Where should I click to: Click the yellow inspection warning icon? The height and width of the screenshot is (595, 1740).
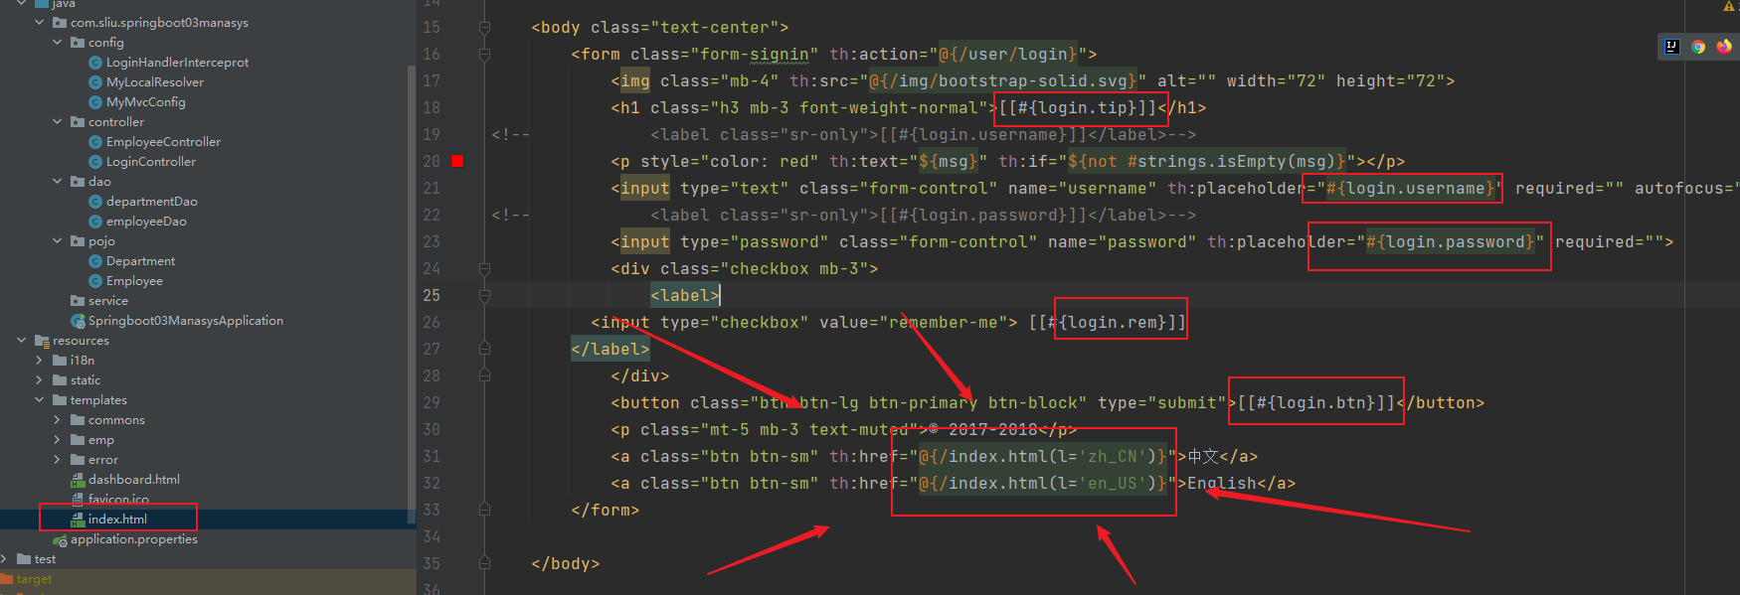1729,5
